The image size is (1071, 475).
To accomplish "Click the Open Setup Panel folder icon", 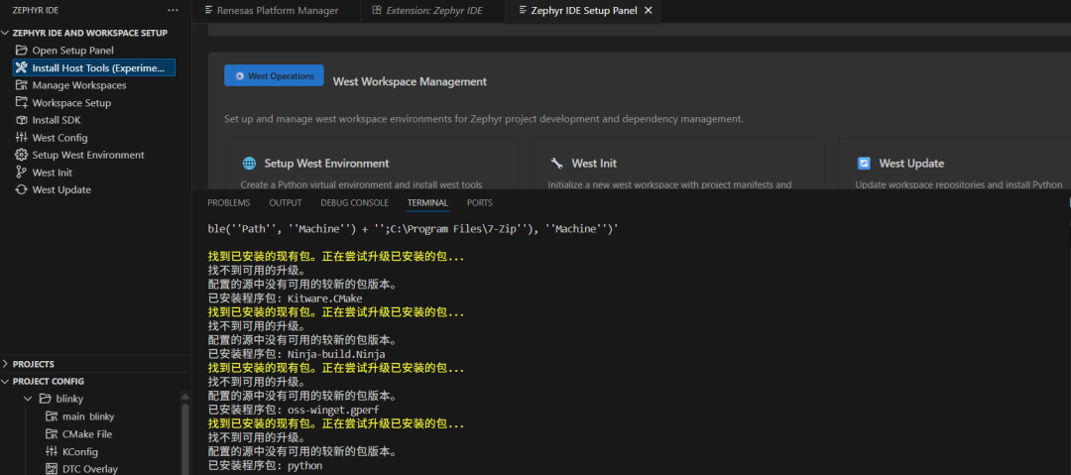I will pyautogui.click(x=22, y=51).
